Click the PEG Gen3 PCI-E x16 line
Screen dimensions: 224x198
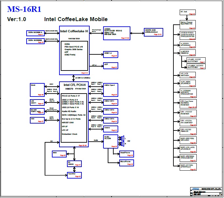(x=74, y=47)
